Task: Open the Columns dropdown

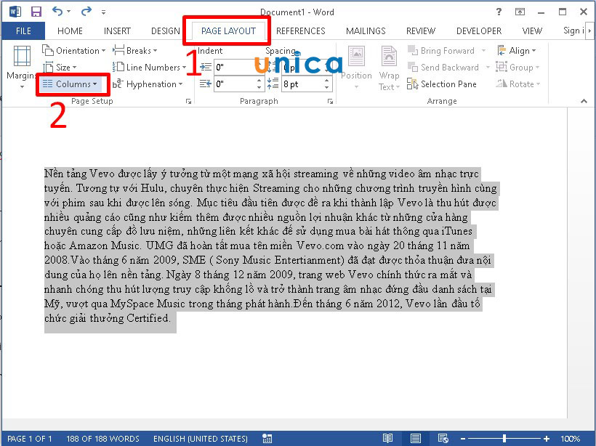Action: click(x=70, y=84)
